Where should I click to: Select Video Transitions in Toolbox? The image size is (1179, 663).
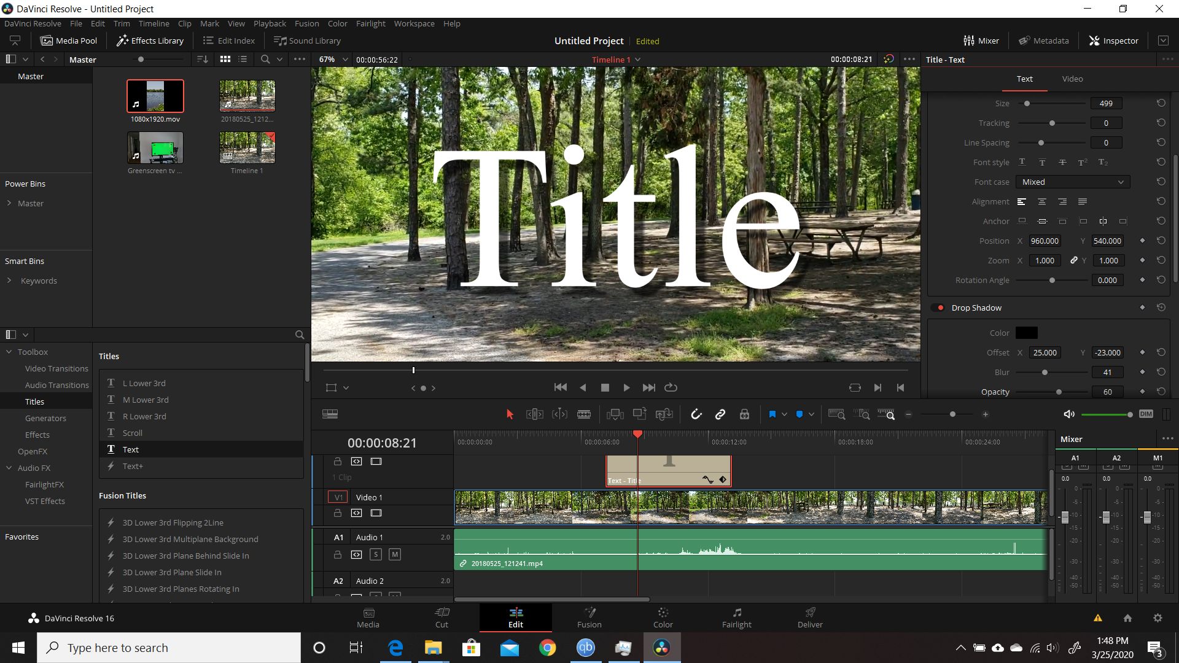coord(56,368)
